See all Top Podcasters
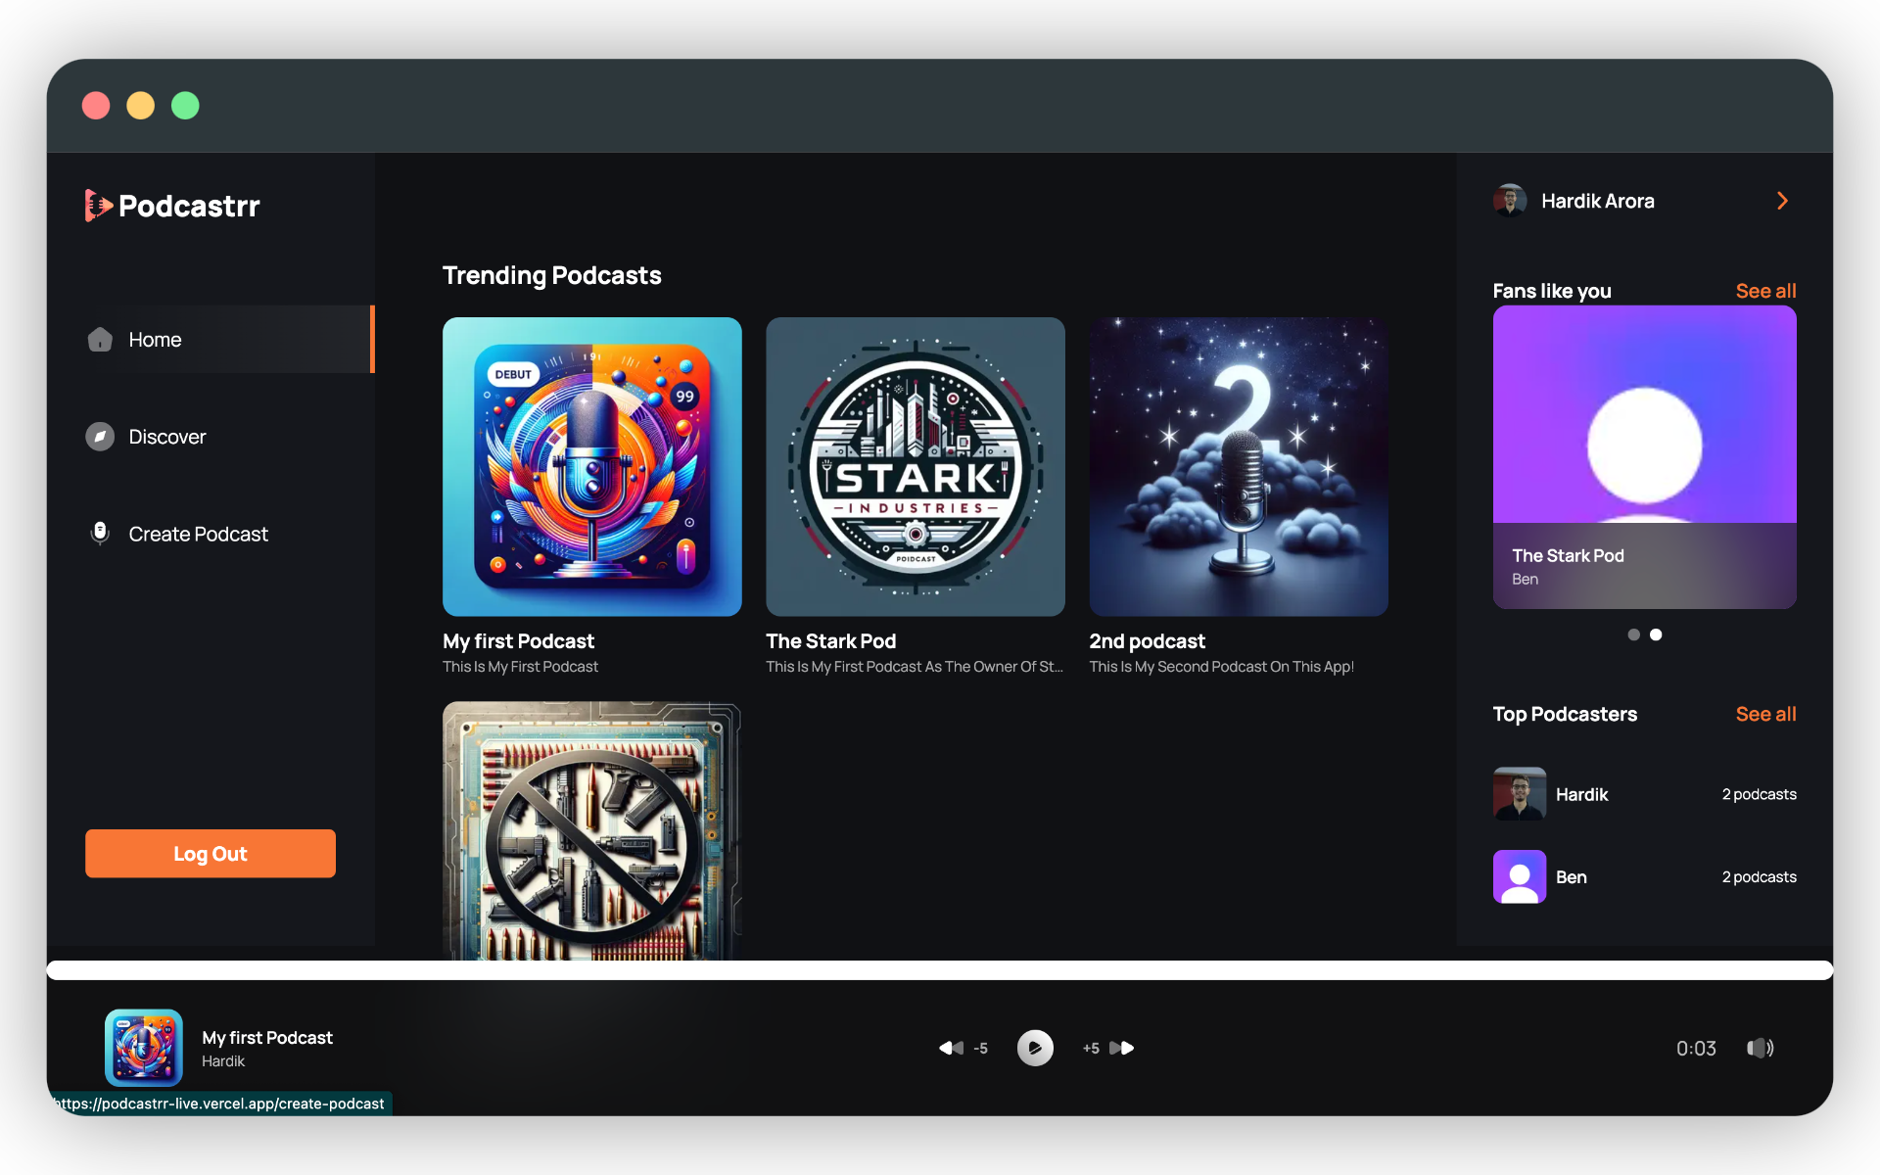 pos(1765,714)
